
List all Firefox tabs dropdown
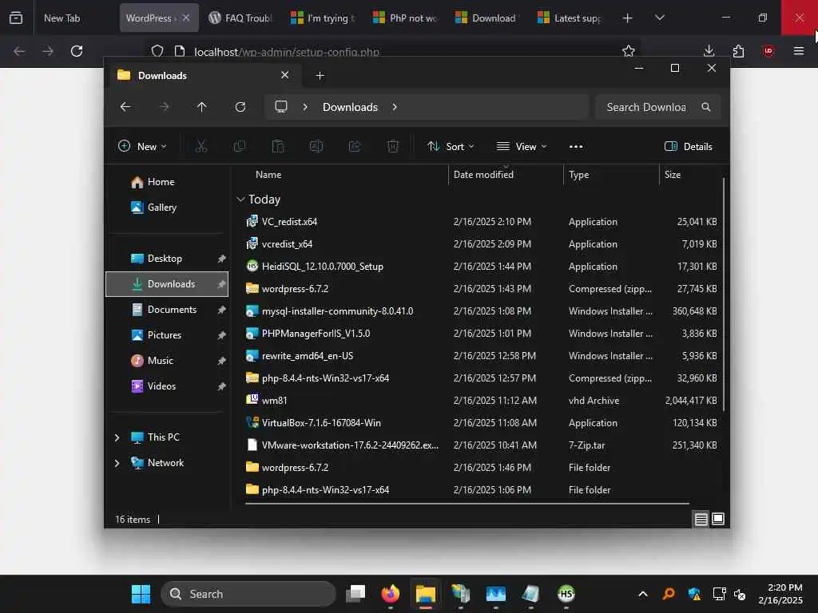click(659, 18)
